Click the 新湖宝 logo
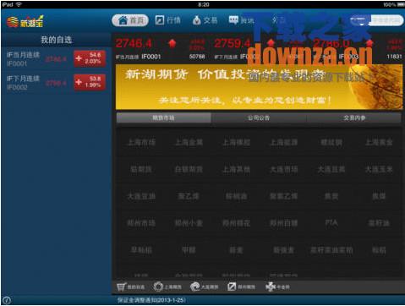The width and height of the screenshot is (405, 306). (25, 22)
